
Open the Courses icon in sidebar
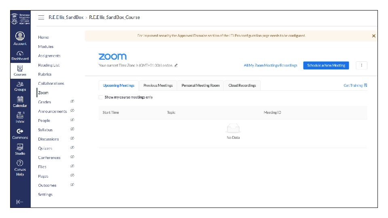pos(20,68)
